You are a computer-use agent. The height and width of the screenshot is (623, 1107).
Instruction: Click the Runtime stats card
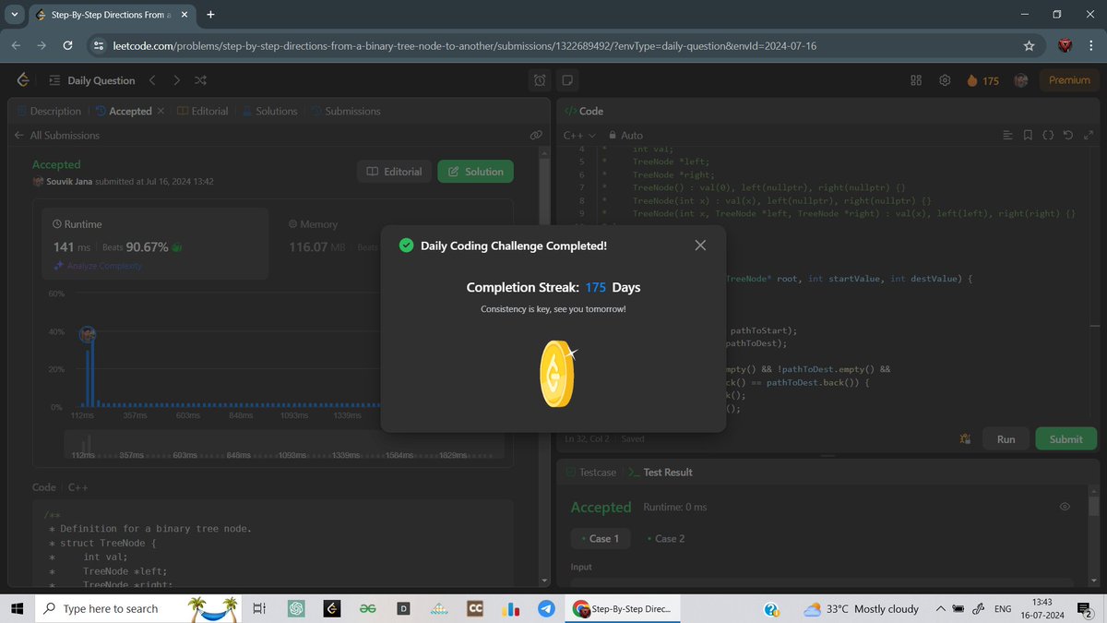pyautogui.click(x=155, y=244)
